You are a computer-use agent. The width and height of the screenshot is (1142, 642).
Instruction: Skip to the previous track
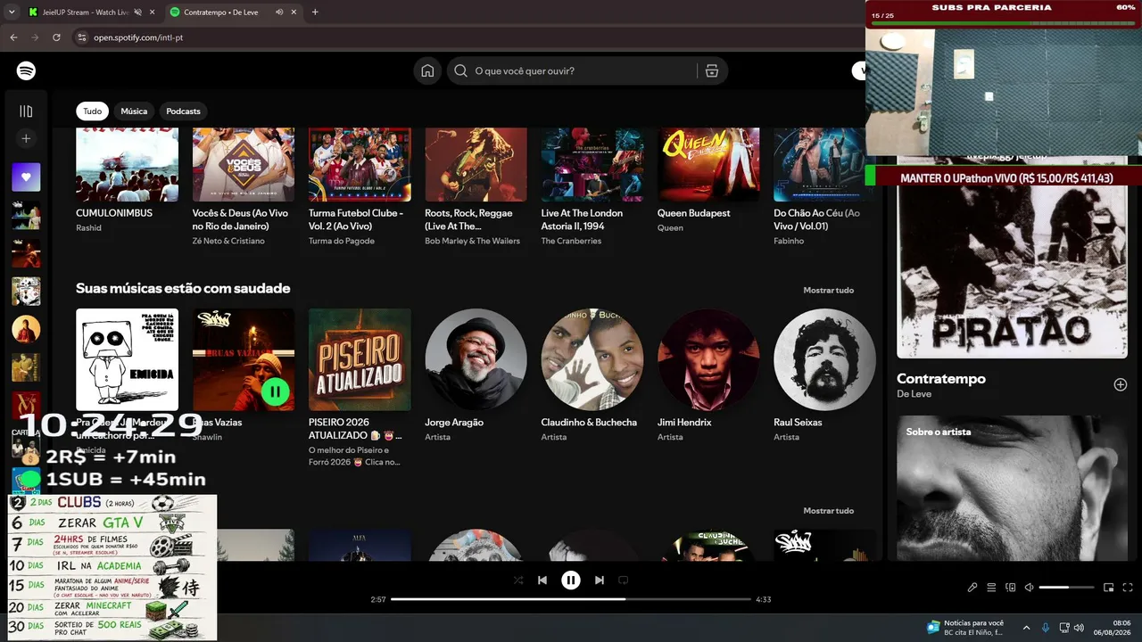[542, 580]
